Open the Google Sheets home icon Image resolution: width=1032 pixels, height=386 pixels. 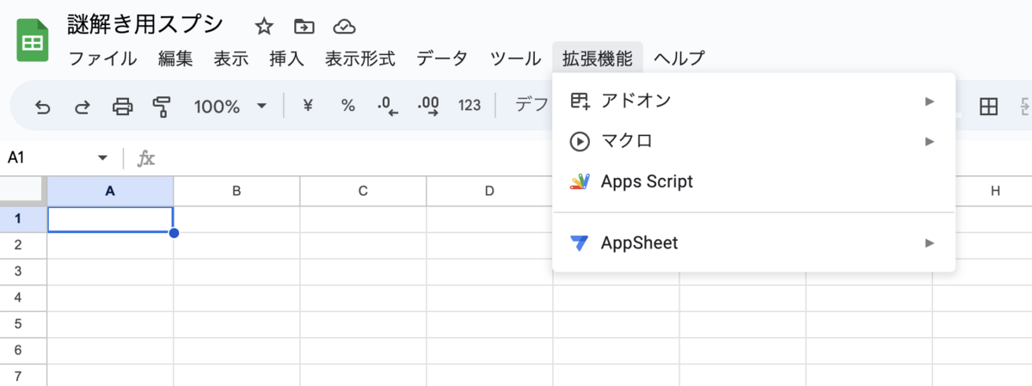pyautogui.click(x=34, y=40)
